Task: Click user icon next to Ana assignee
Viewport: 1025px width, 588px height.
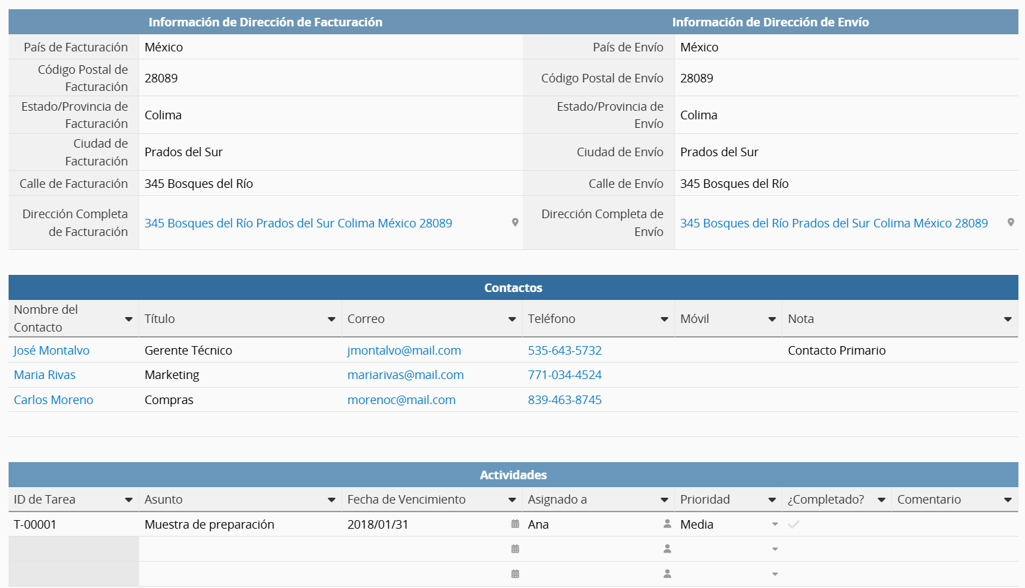Action: click(x=667, y=524)
